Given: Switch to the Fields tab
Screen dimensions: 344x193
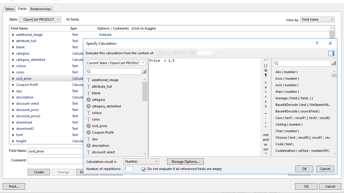Looking at the screenshot, I should [22, 9].
